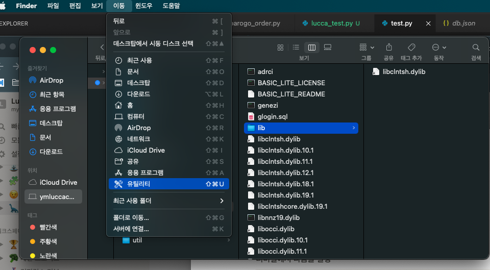Switch Finder to gallery view
Screen dimensions: 490x270
[328, 47]
